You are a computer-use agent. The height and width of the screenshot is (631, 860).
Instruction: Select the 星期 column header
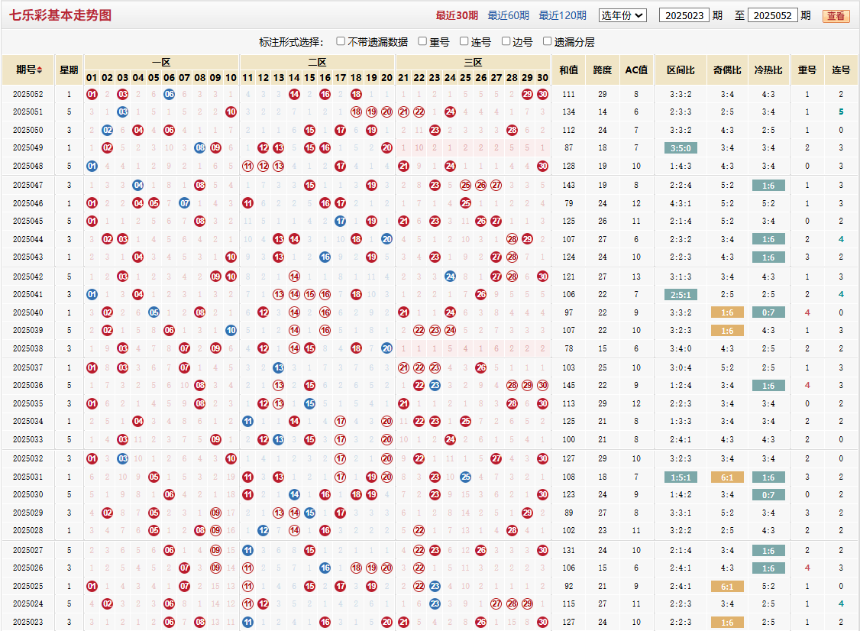pyautogui.click(x=69, y=70)
